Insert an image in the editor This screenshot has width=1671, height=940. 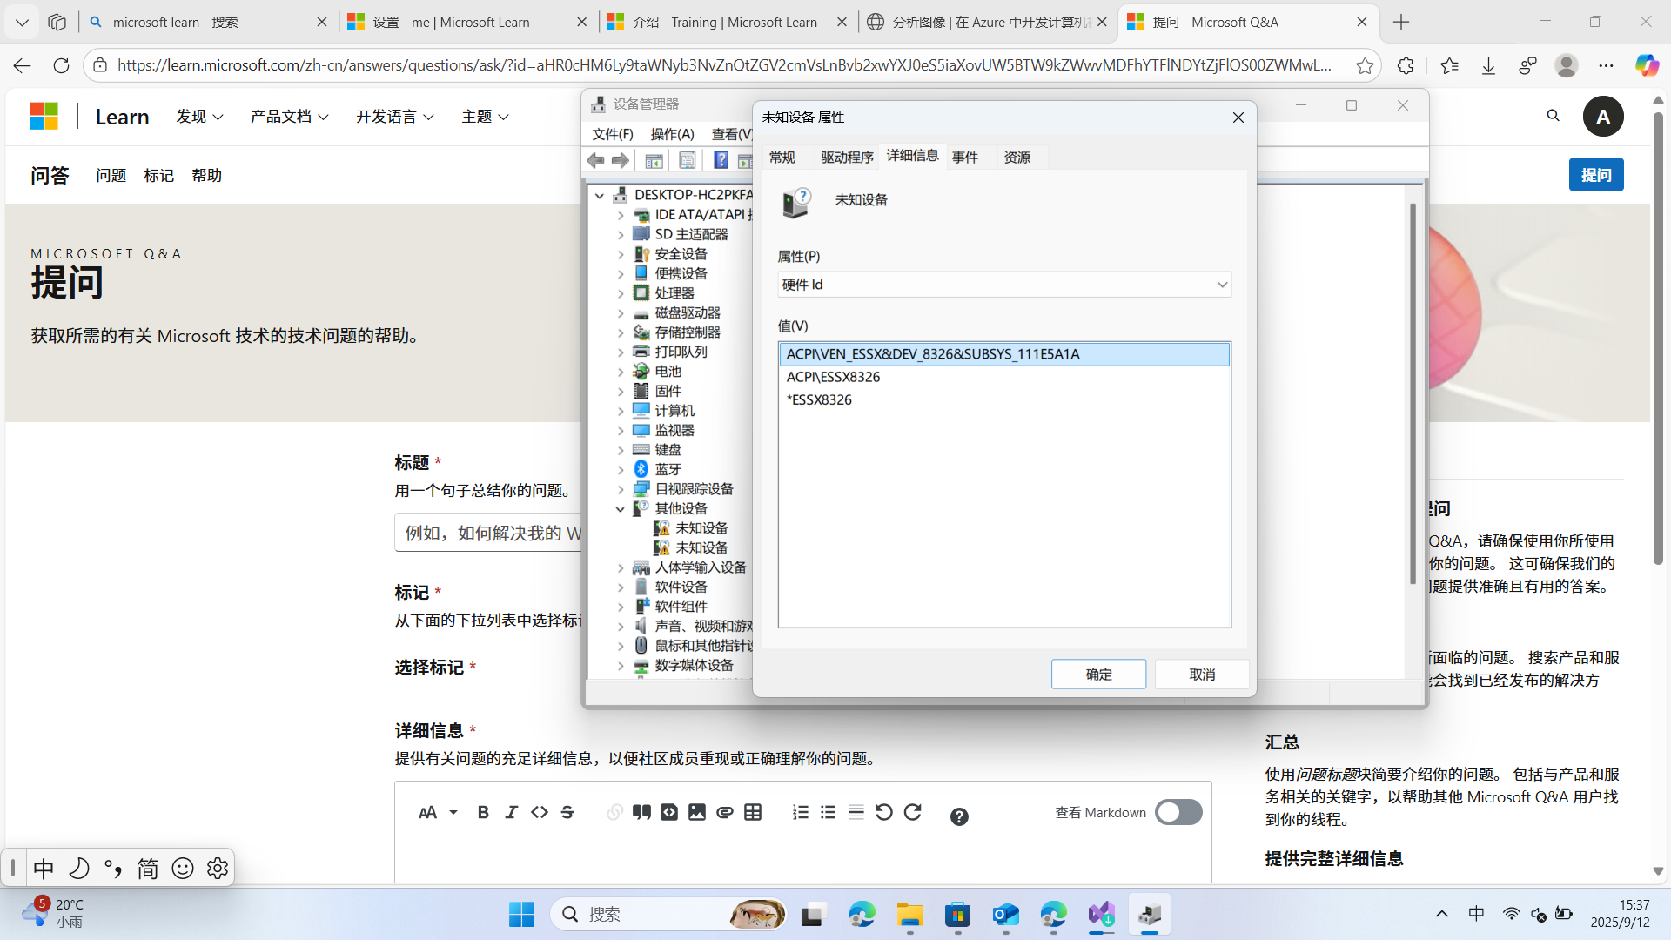(x=697, y=812)
